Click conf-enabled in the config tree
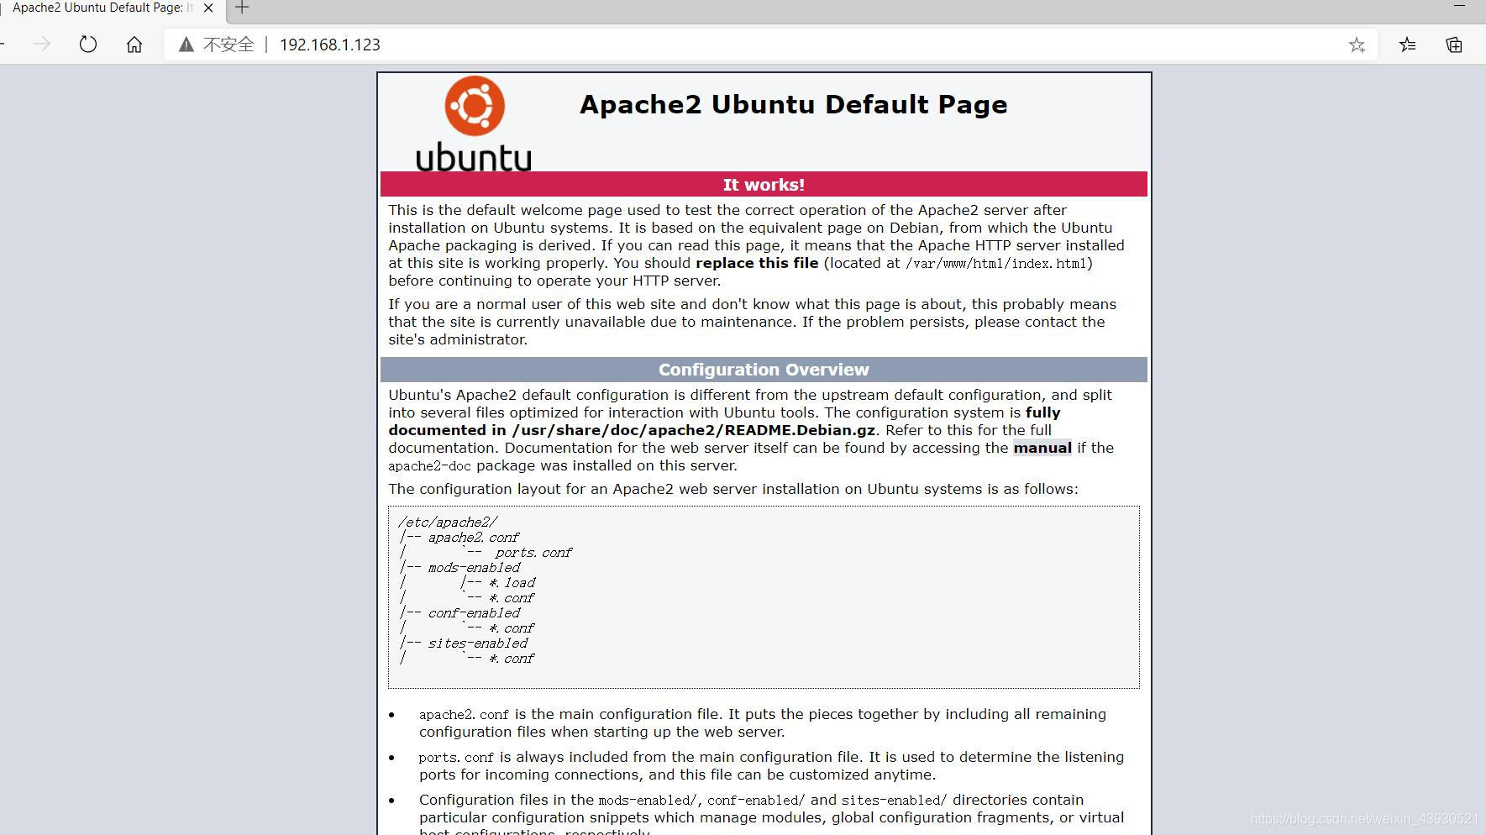1486x835 pixels. [474, 613]
